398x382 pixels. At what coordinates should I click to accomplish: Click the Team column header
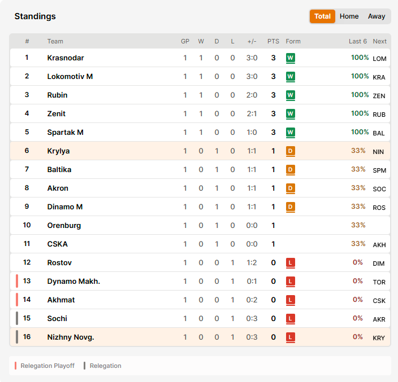(55, 41)
